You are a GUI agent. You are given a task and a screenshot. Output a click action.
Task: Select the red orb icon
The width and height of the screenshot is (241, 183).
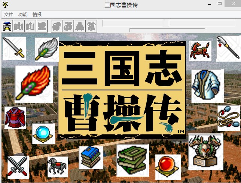(x=168, y=167)
